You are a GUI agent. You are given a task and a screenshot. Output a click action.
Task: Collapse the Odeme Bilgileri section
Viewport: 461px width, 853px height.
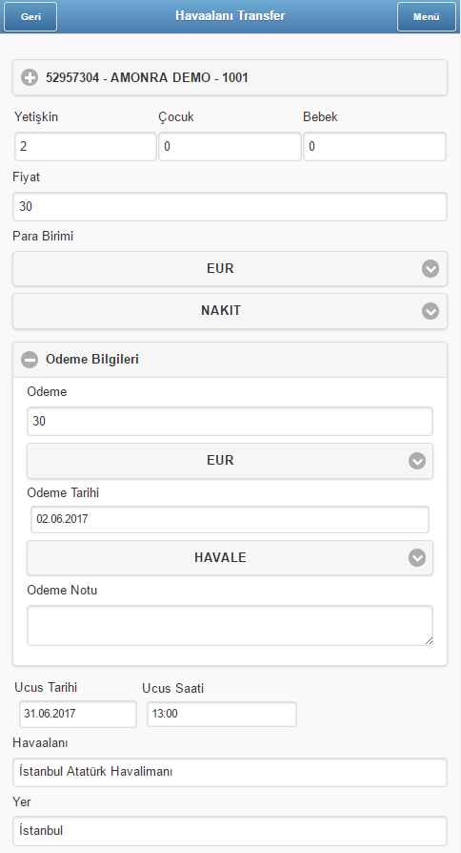point(230,360)
